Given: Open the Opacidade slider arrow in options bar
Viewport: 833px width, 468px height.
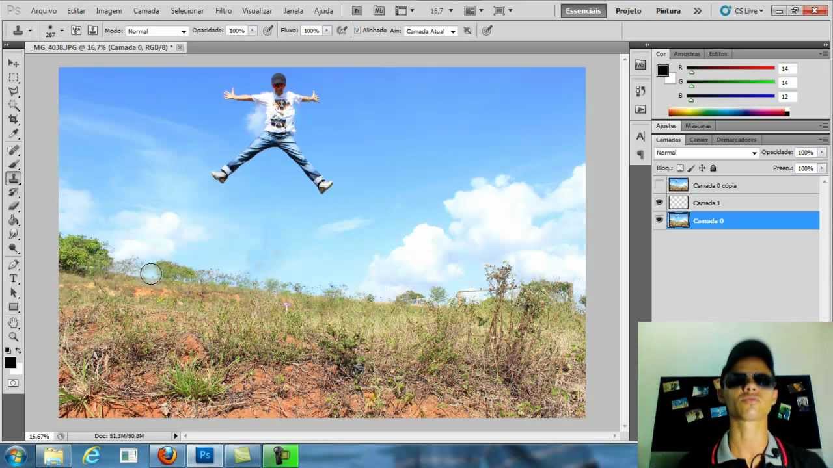Looking at the screenshot, I should point(253,31).
